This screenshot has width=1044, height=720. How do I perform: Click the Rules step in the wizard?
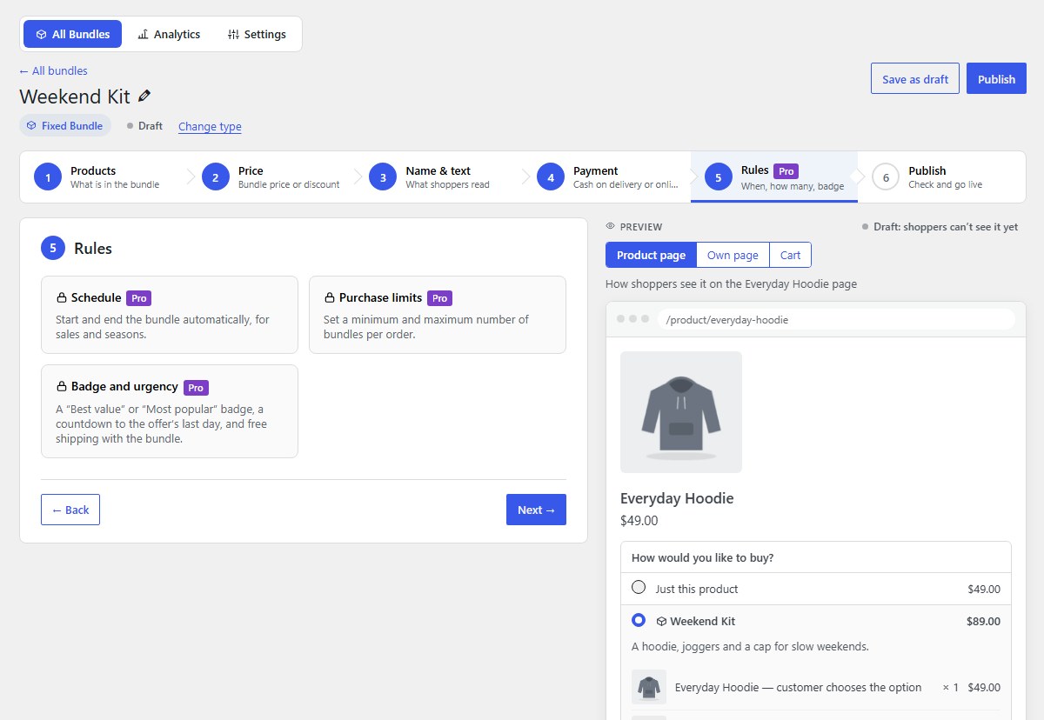[774, 177]
